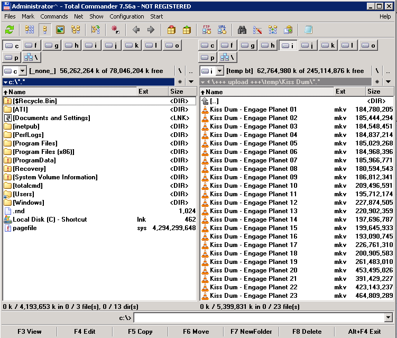Click the F3 View button
Screen dimensions: 397x338
(30, 332)
